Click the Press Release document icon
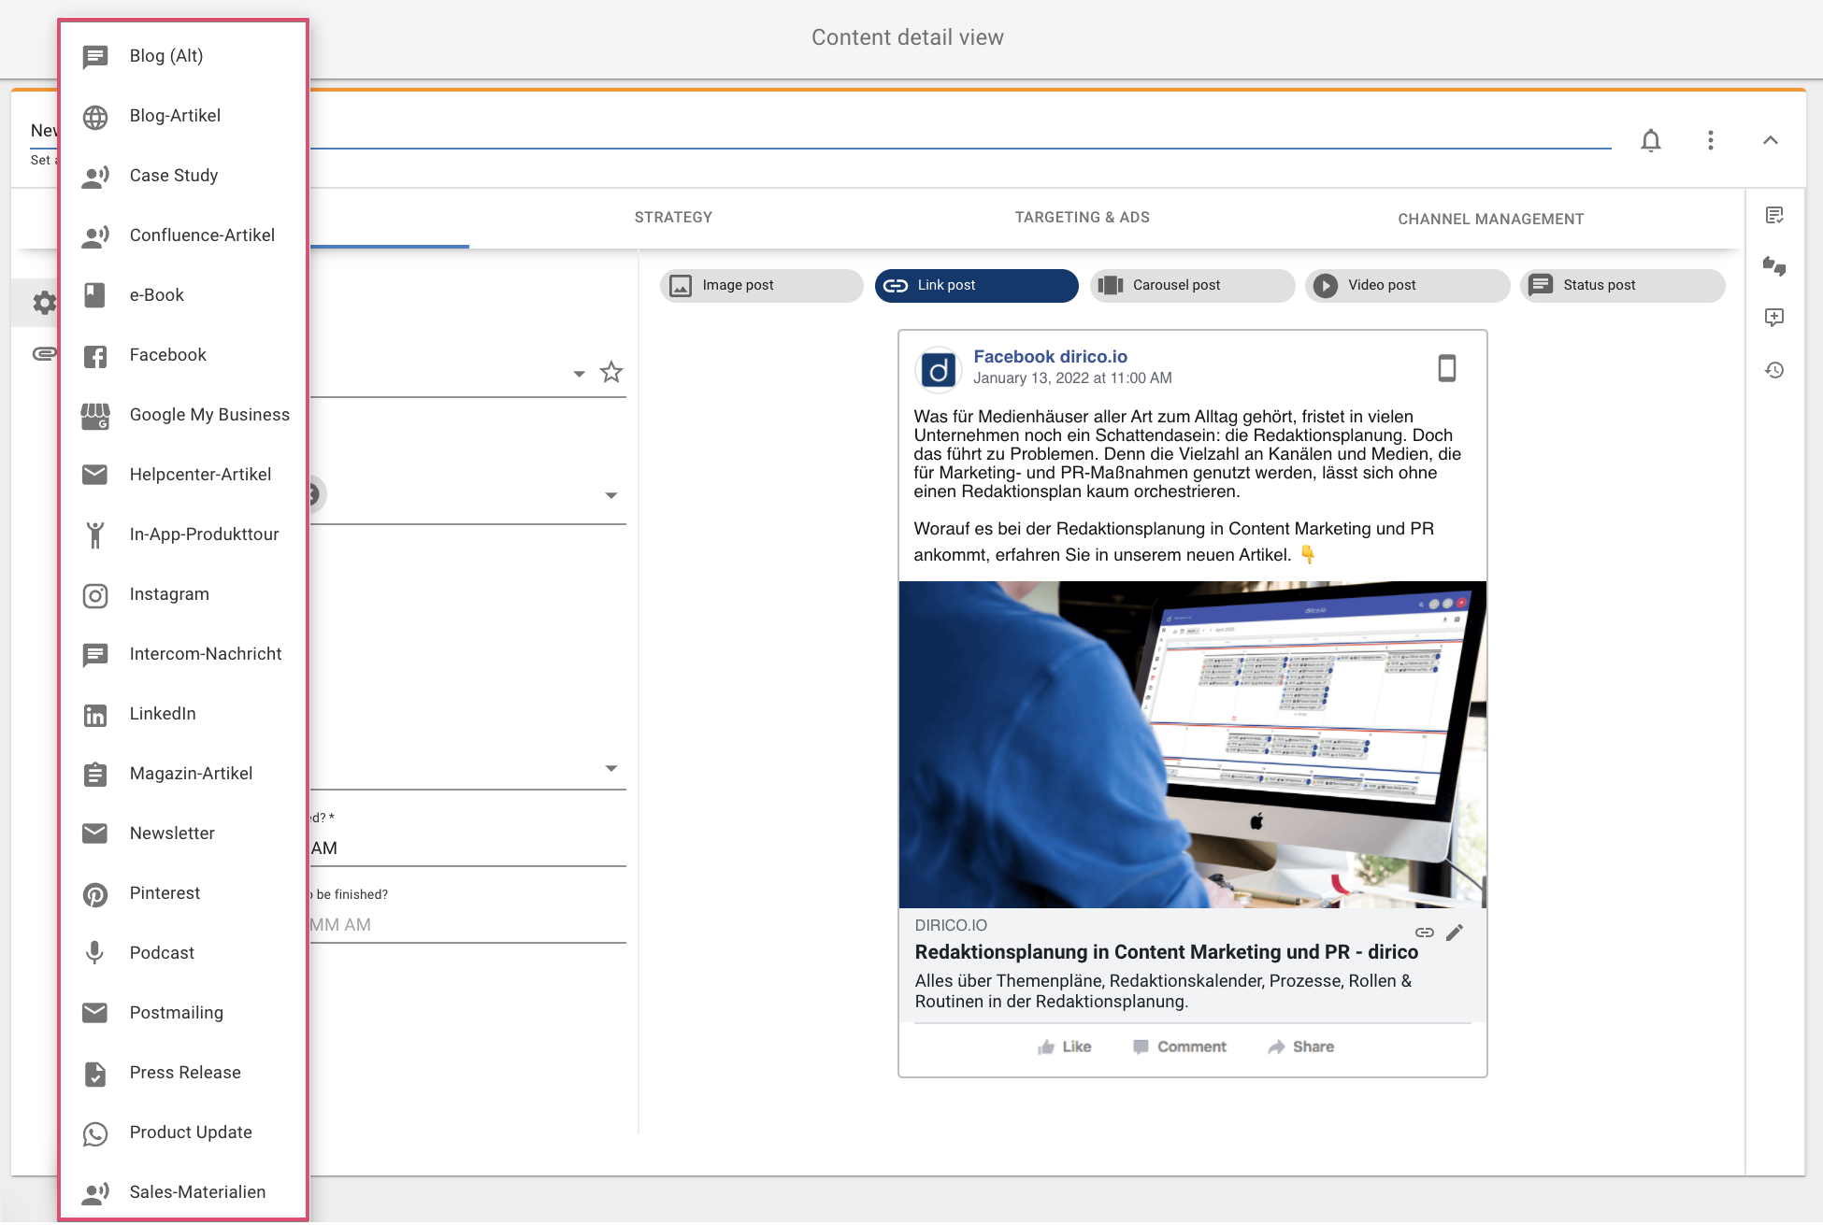The image size is (1823, 1225). pyautogui.click(x=95, y=1074)
